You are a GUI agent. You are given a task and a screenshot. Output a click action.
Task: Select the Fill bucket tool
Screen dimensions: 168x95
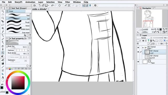click(x=3, y=60)
